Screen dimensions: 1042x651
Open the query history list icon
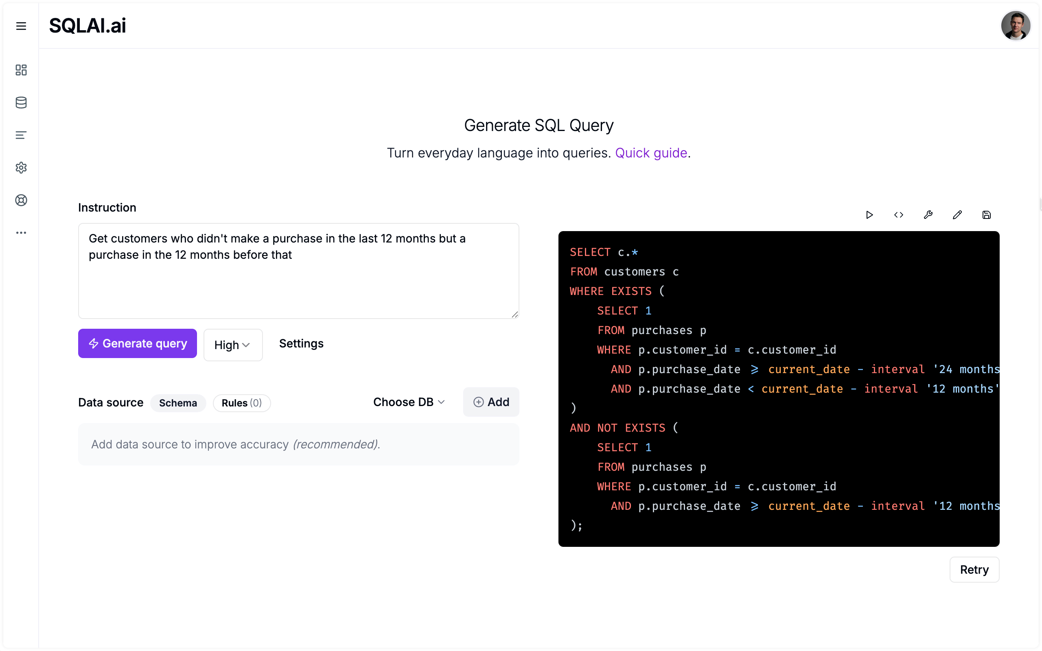coord(21,135)
